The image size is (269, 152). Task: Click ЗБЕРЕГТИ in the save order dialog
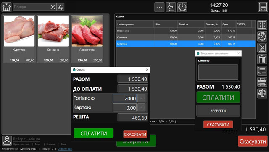point(218,111)
